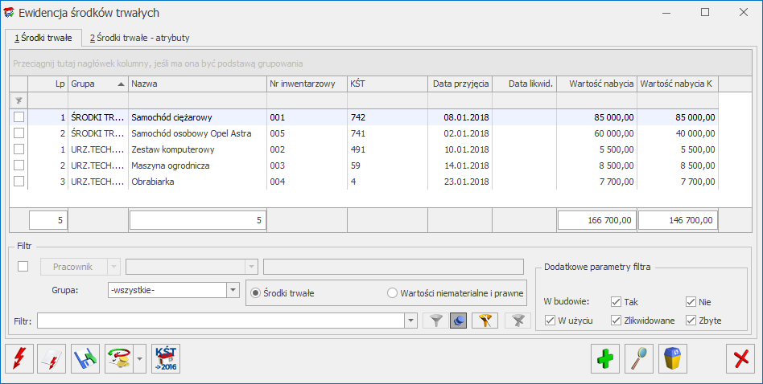Close the window with the red X icon
The height and width of the screenshot is (384, 763).
click(740, 359)
